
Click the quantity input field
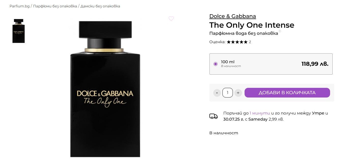click(x=228, y=93)
